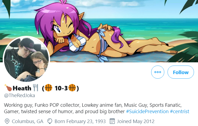Click the display name Heath
Screen dimensions: 198x126
(x=22, y=88)
